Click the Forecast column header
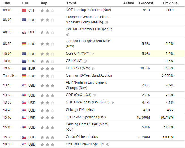Viewport: 185px width, 148px height. point(146,3)
